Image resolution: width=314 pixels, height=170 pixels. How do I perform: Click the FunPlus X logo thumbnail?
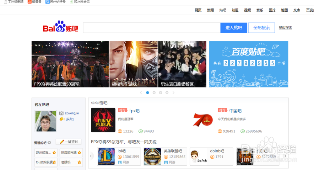pyautogui.click(x=103, y=120)
